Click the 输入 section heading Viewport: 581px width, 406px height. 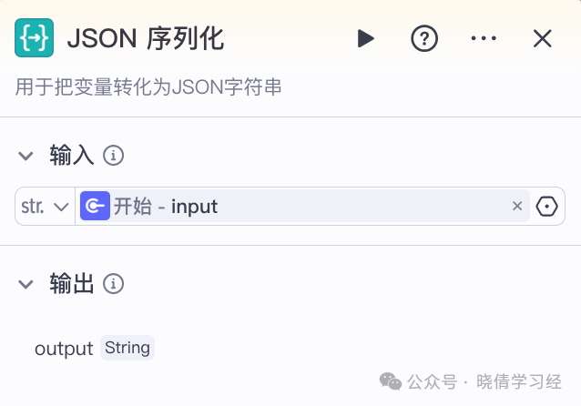click(72, 156)
